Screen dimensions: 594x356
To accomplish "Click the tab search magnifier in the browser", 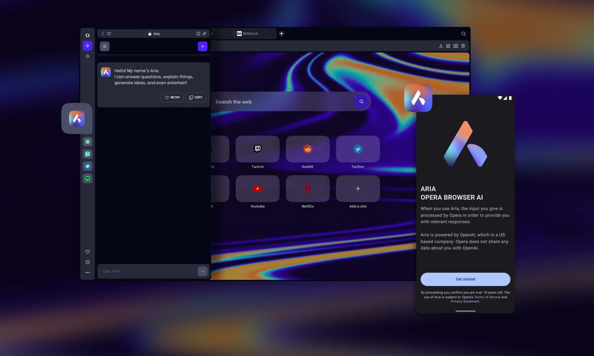I will coord(464,34).
